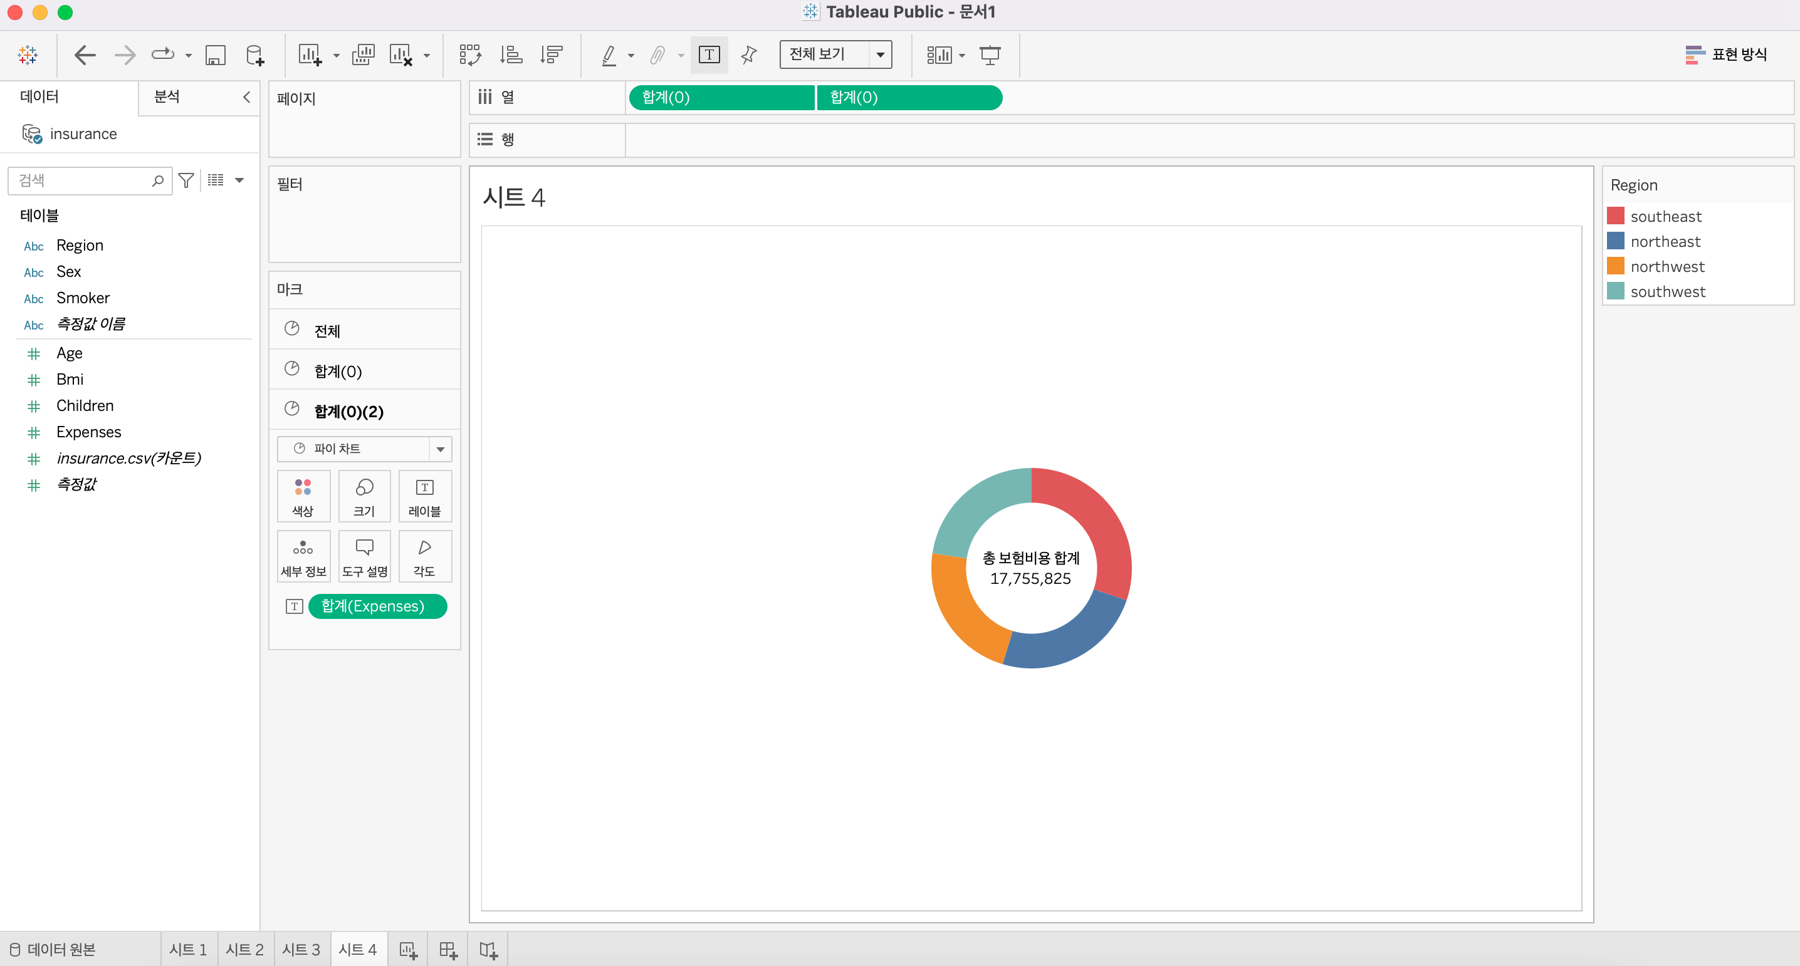Click the Save workbook icon
The height and width of the screenshot is (966, 1800).
pos(214,55)
